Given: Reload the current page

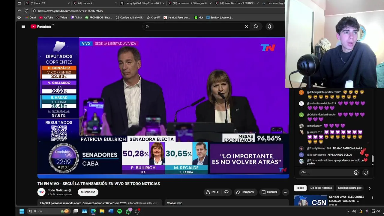Looking at the screenshot, I should (x=27, y=11).
